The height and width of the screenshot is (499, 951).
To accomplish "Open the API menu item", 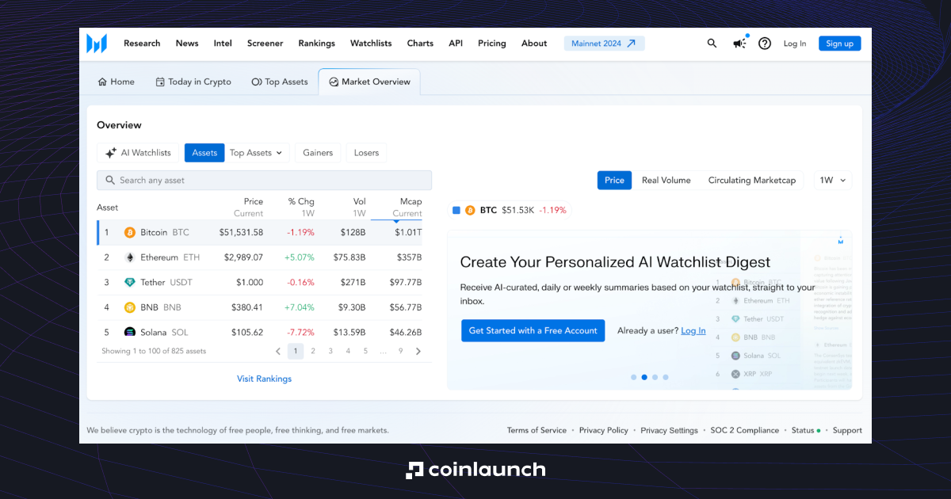I will 456,44.
